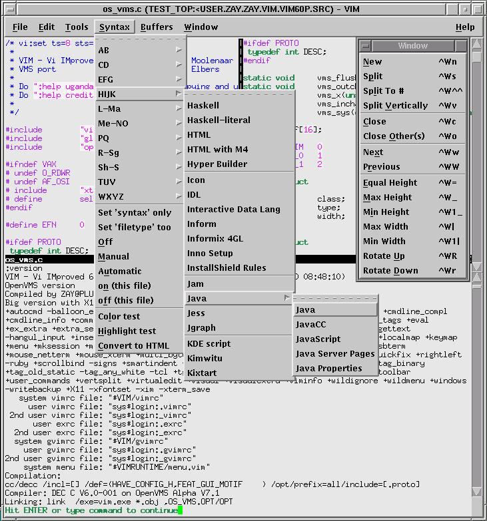Select InstallShield Rules syntax

(239, 267)
